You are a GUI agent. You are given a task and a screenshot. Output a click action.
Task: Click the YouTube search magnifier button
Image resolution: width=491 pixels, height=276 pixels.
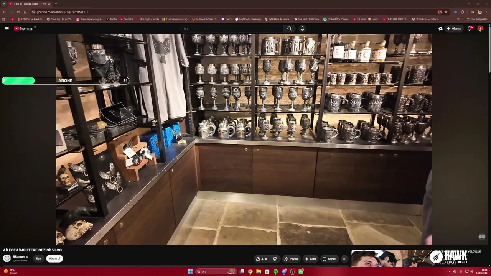coord(289,28)
